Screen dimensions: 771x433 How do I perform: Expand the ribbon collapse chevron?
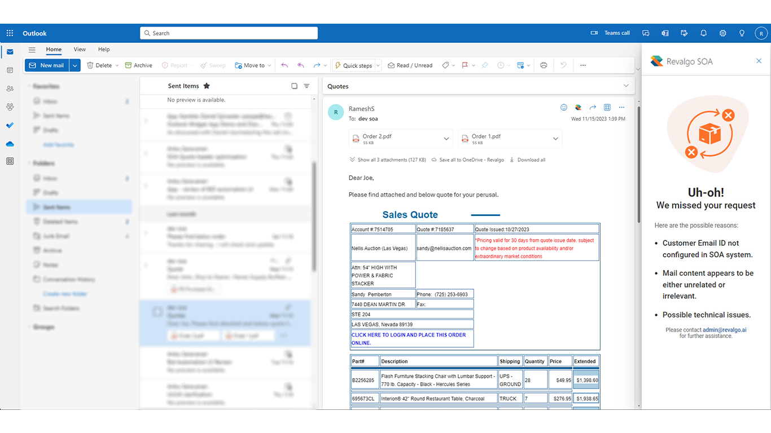pyautogui.click(x=638, y=69)
